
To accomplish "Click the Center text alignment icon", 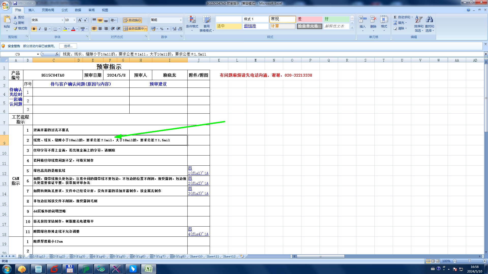I will [100, 29].
